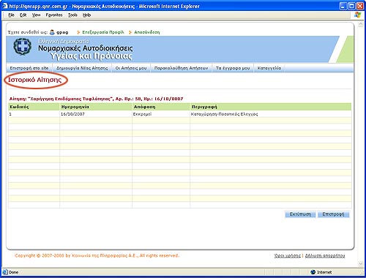Image resolution: width=366 pixels, height=278 pixels.
Task: Click the Copyright 2007-2008 footer text
Action: point(97,255)
